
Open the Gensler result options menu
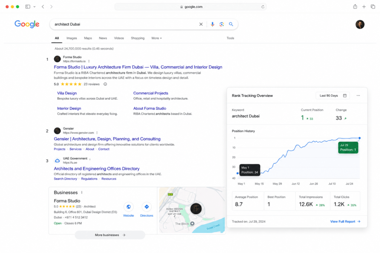pyautogui.click(x=97, y=133)
